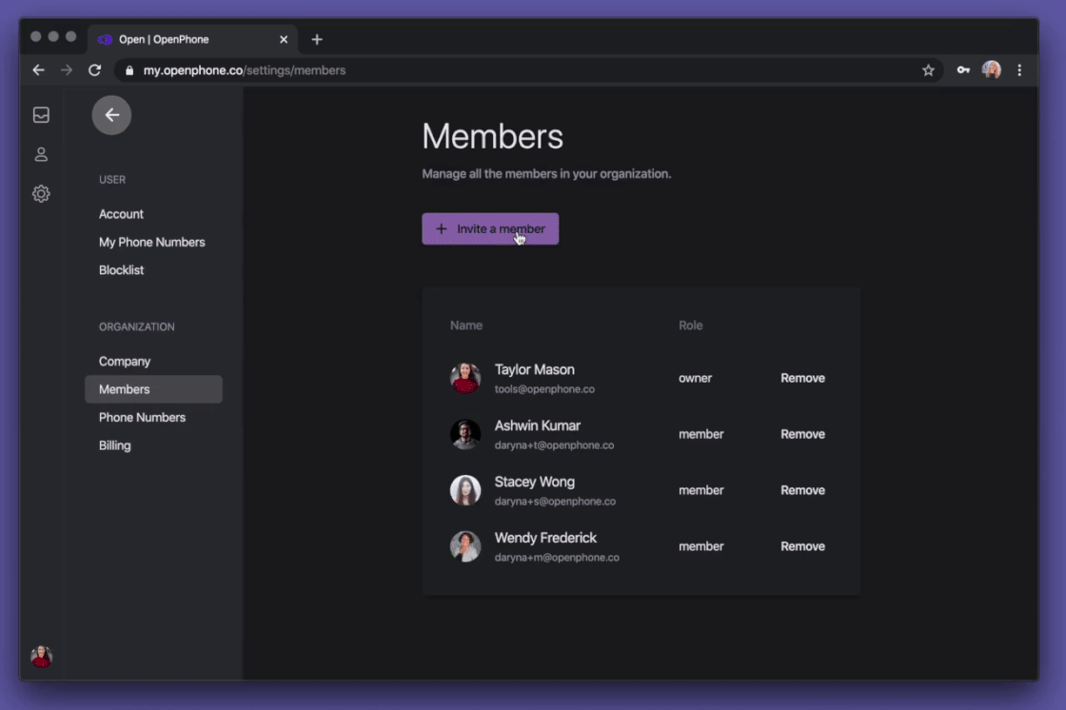Bookmark page with the star icon

point(928,70)
